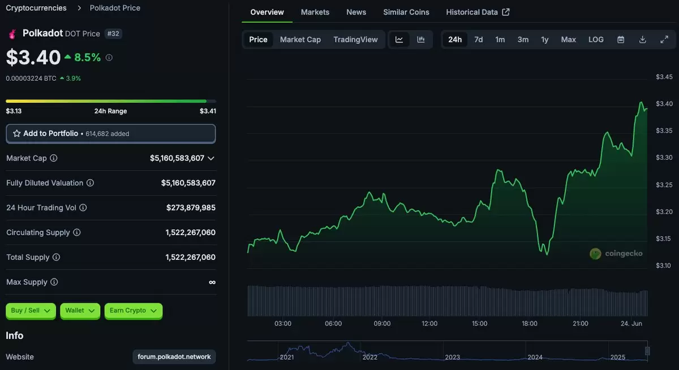Image resolution: width=679 pixels, height=370 pixels.
Task: Click the $273,879,985 trading volume value
Action: click(x=191, y=208)
